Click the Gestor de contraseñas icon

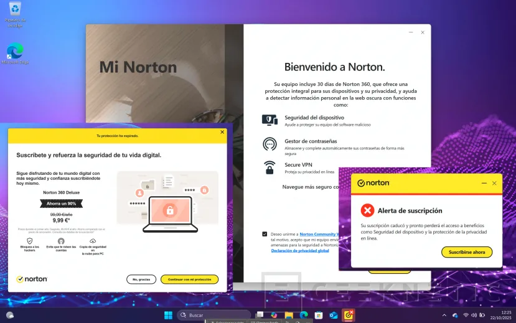269,144
